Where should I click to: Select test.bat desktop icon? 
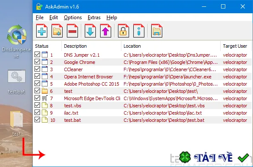(17, 82)
